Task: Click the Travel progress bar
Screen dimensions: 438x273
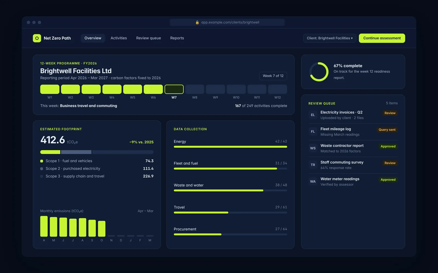Action: click(x=230, y=212)
